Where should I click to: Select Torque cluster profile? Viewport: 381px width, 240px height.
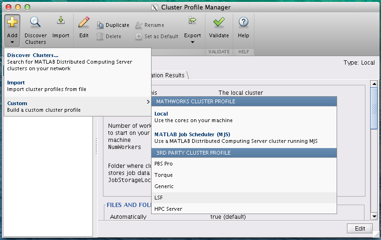click(x=244, y=175)
